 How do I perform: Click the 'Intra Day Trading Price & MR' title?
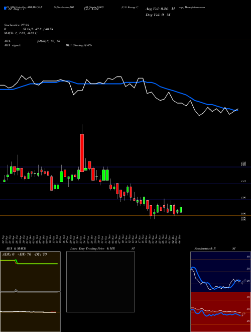[92, 248]
